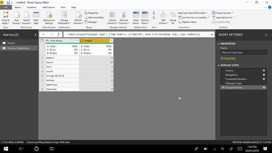
Task: Open the Emp Name column filter dropdown
Action: (77, 41)
